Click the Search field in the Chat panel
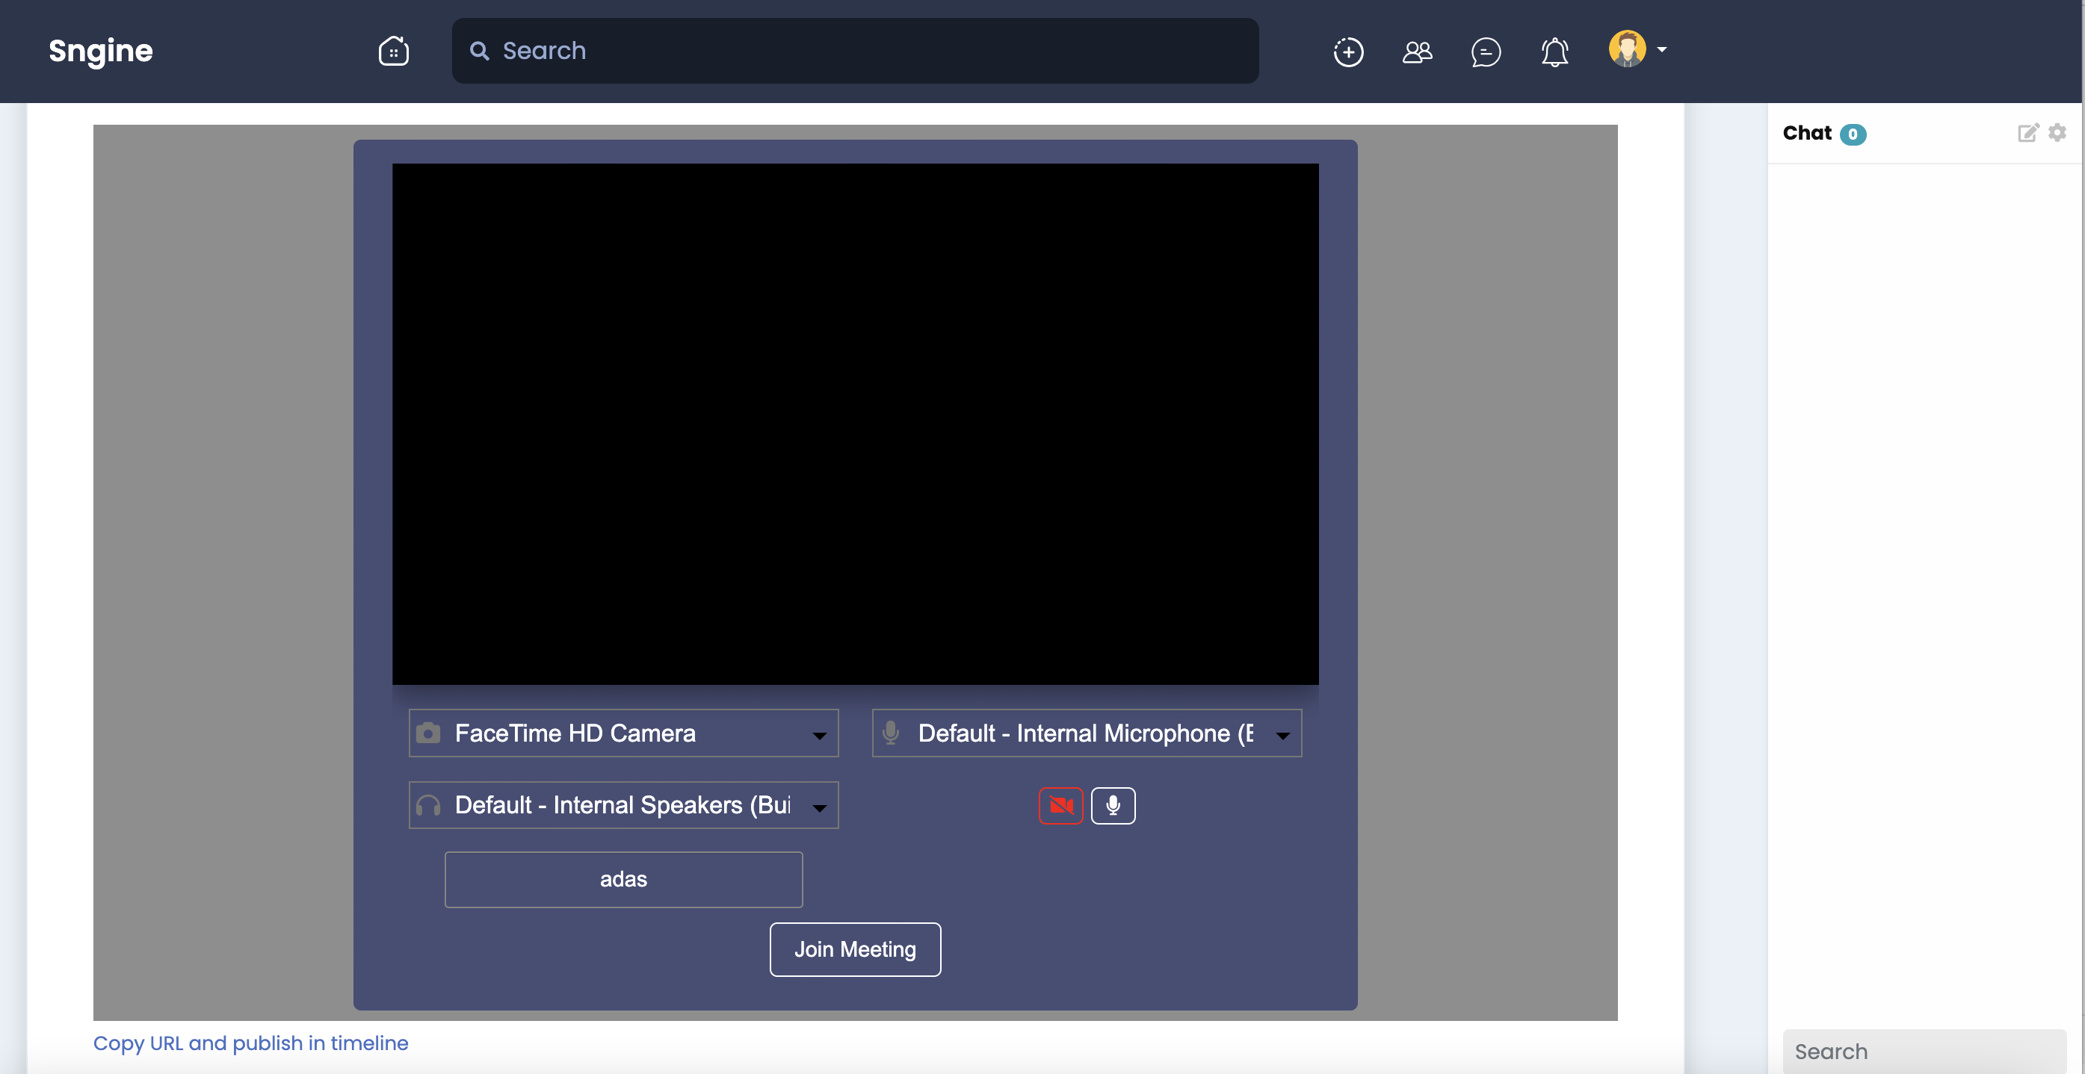Viewport: 2085px width, 1074px height. click(x=1924, y=1051)
